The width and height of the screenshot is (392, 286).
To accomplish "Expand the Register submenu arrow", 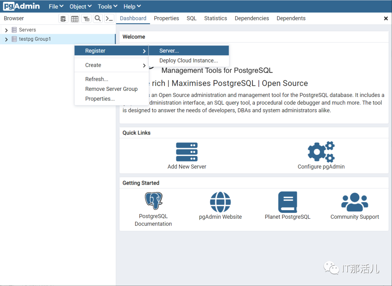I will pyautogui.click(x=144, y=51).
